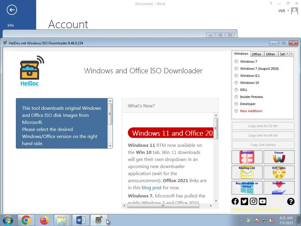Open the Database icon button
301x226 pixels.
[x=247, y=157]
